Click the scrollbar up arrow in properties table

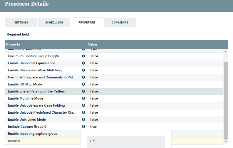(226, 52)
